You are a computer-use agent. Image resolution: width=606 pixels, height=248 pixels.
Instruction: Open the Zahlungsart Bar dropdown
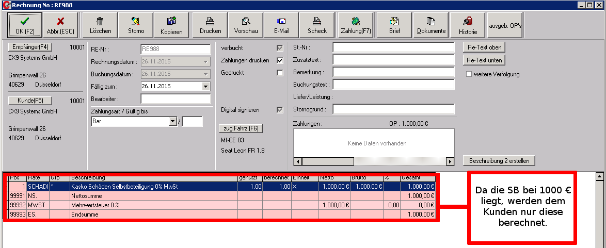click(x=172, y=122)
